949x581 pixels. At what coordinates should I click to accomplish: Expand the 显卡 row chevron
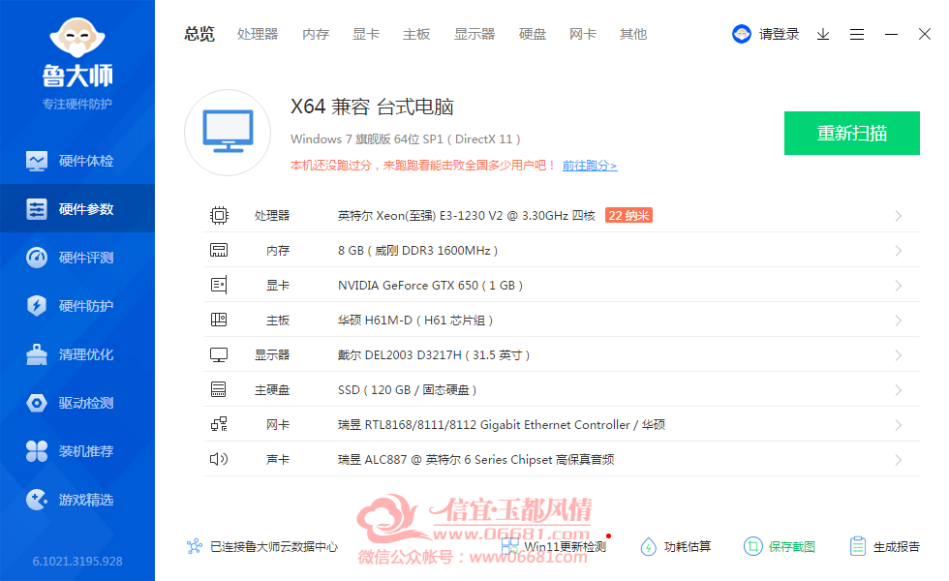pyautogui.click(x=899, y=286)
